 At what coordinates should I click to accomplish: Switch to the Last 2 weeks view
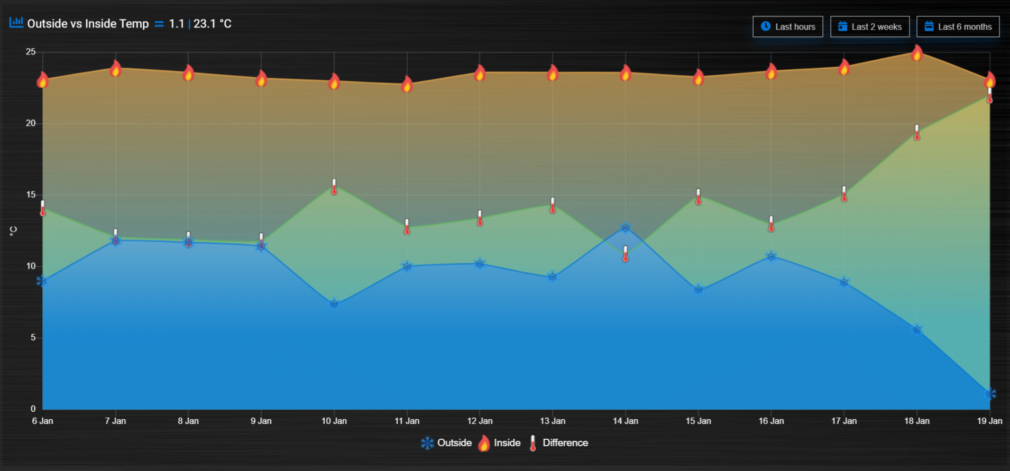(870, 26)
